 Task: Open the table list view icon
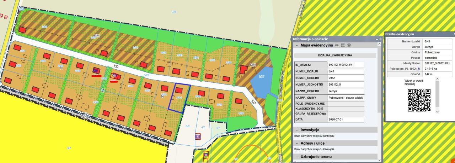[343, 45]
